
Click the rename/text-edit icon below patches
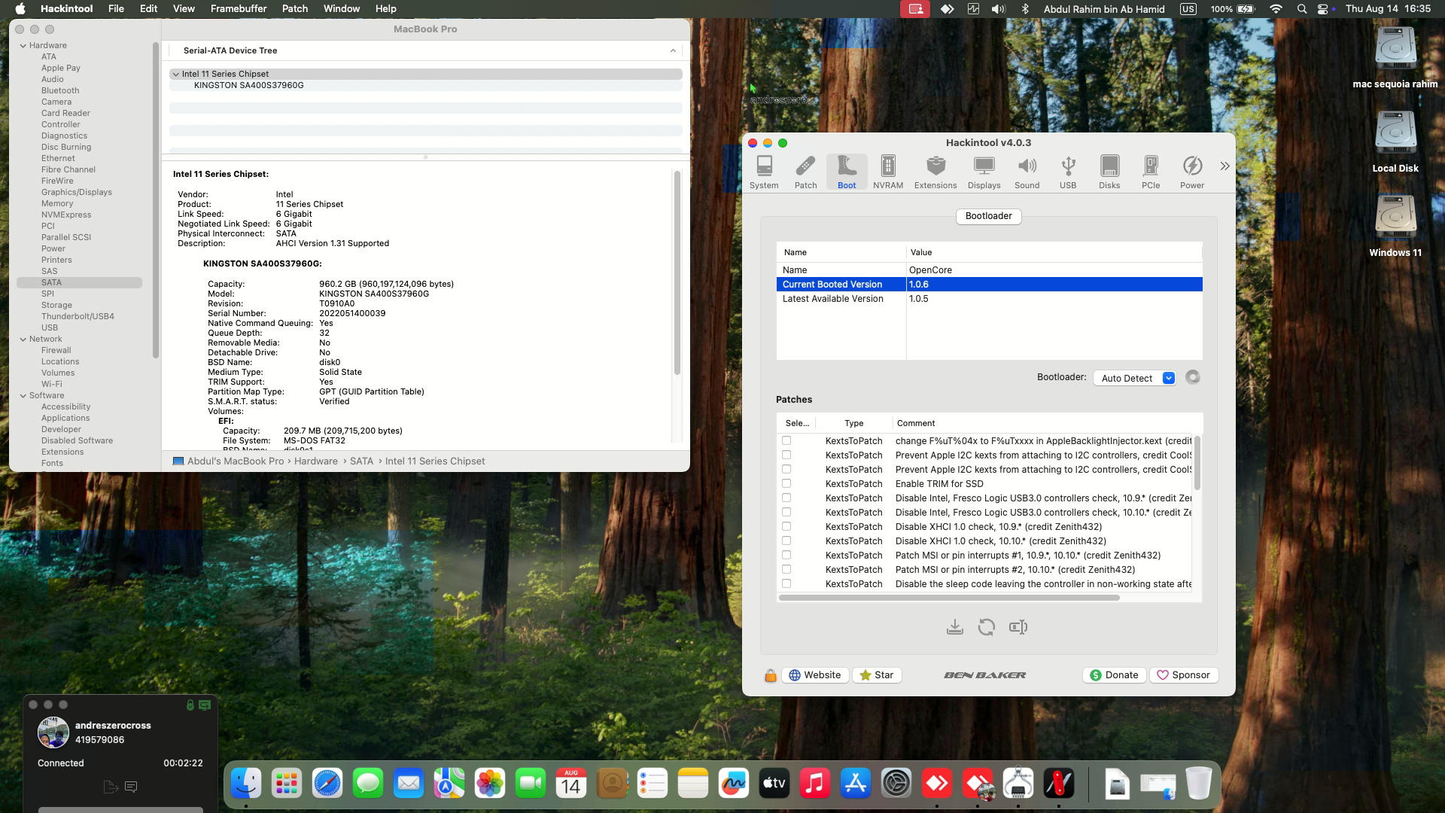[1018, 627]
